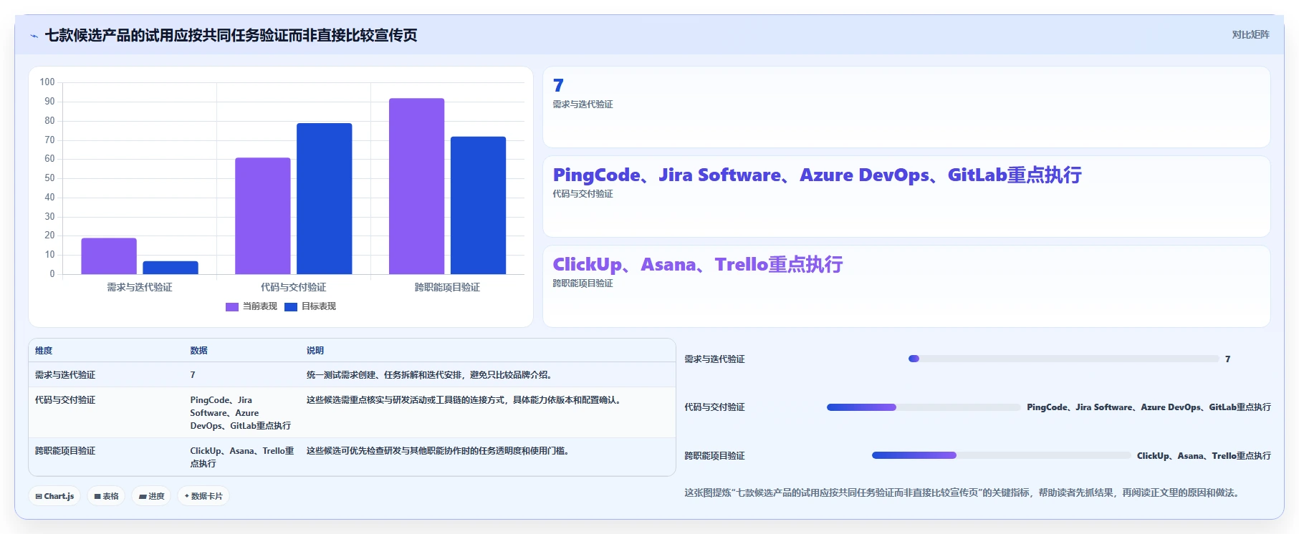Click table cell ClickUp、Asana、Trello重点执行
The image size is (1299, 534).
(x=242, y=457)
